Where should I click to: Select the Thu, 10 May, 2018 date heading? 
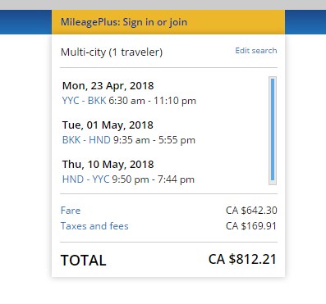(x=108, y=165)
